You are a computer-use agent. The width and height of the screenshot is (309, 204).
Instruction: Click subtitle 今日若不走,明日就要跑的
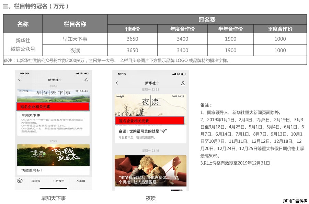pos(137,137)
